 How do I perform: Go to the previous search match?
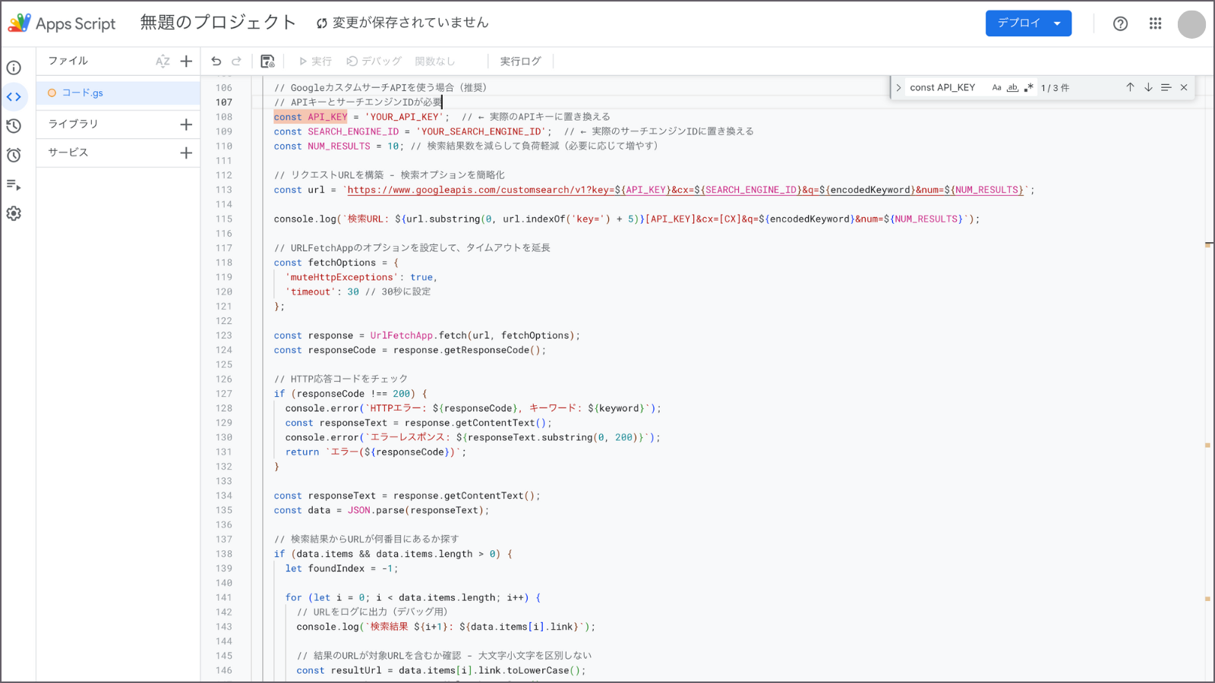[x=1130, y=87]
